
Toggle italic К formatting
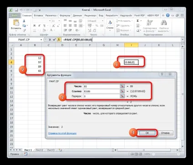click(x=39, y=25)
